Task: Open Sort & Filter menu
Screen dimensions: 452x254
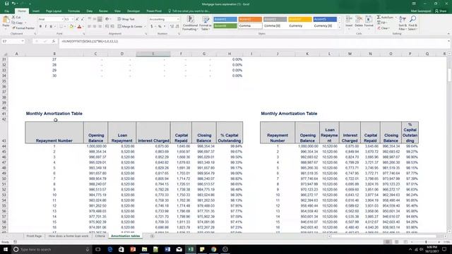Action: point(403,23)
